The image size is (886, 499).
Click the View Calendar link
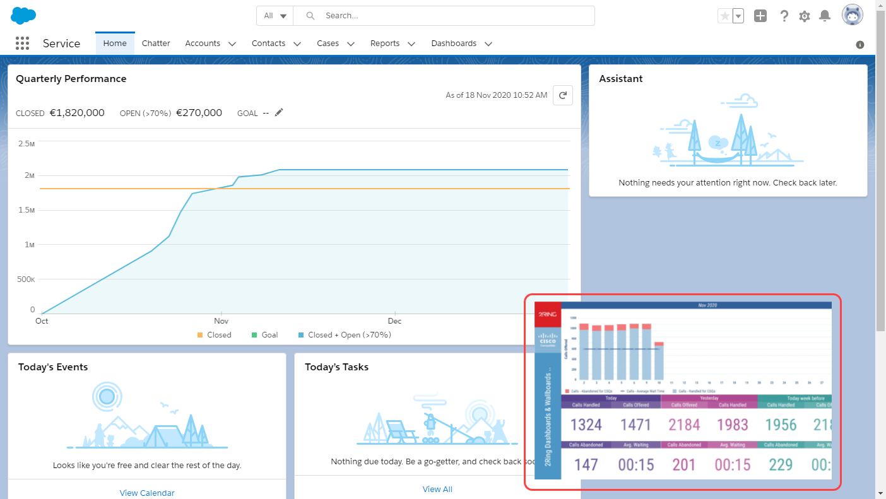point(147,493)
